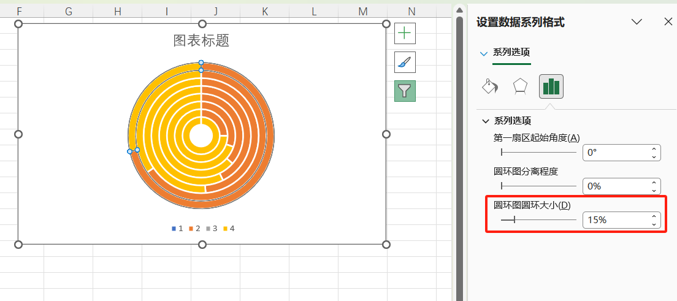
Task: Decrease doughnut hole size with down arrow
Action: 654,224
